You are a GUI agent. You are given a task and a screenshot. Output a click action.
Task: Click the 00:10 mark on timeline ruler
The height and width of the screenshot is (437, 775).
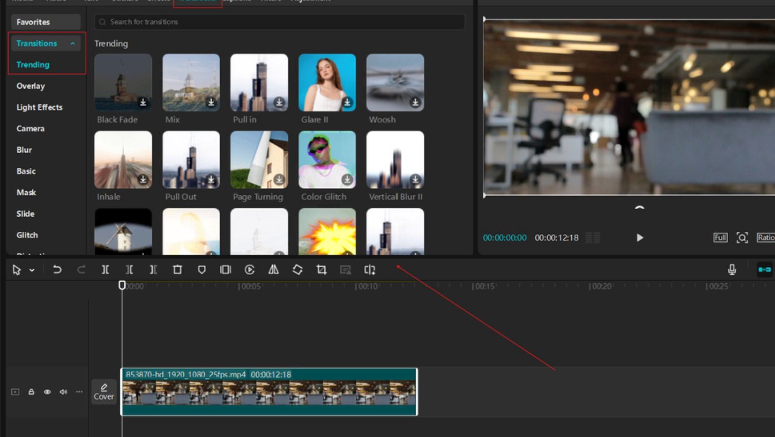pos(367,287)
